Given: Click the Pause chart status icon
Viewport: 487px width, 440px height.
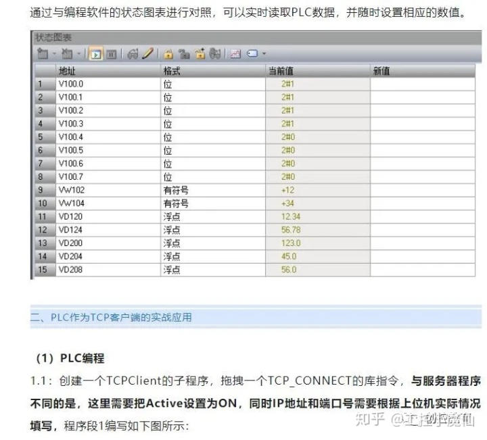Looking at the screenshot, I should coord(111,54).
